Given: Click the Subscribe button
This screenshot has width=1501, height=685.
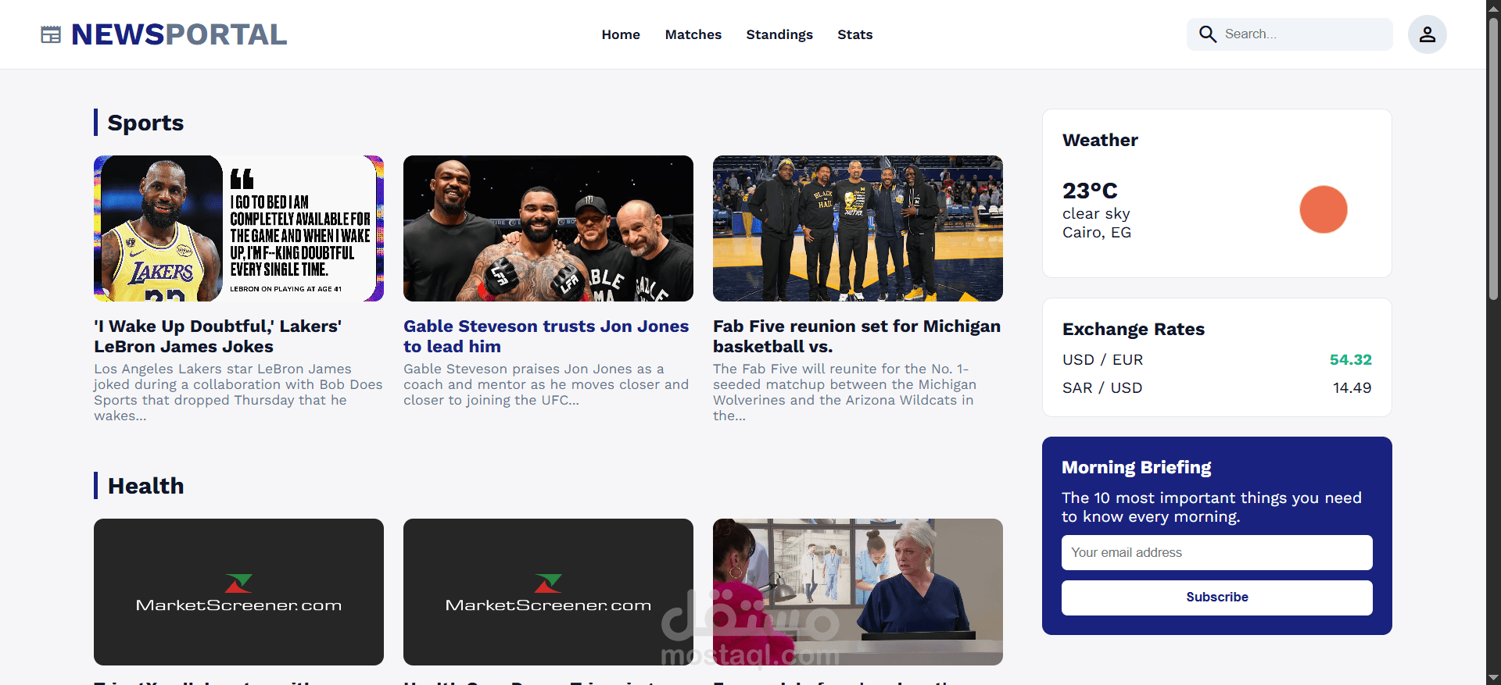Looking at the screenshot, I should (x=1217, y=598).
